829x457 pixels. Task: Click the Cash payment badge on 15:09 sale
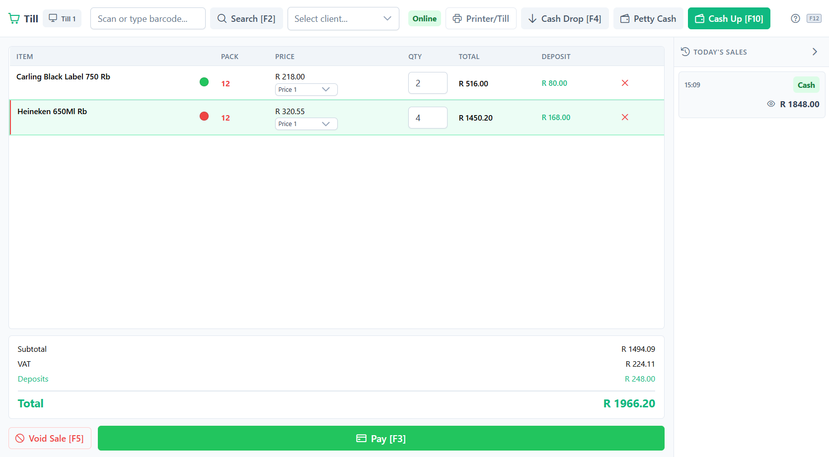[806, 85]
